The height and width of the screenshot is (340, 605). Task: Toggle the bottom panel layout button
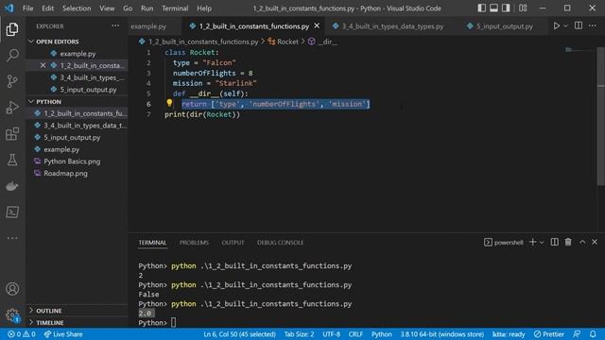pyautogui.click(x=493, y=8)
